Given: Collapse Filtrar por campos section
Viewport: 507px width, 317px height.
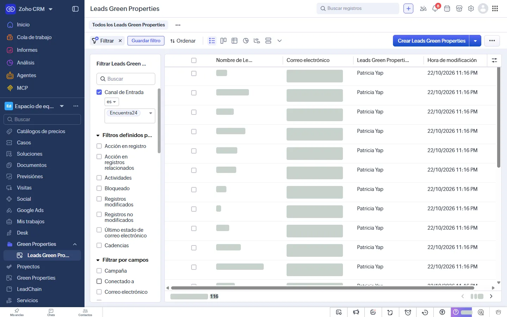Looking at the screenshot, I should point(98,260).
